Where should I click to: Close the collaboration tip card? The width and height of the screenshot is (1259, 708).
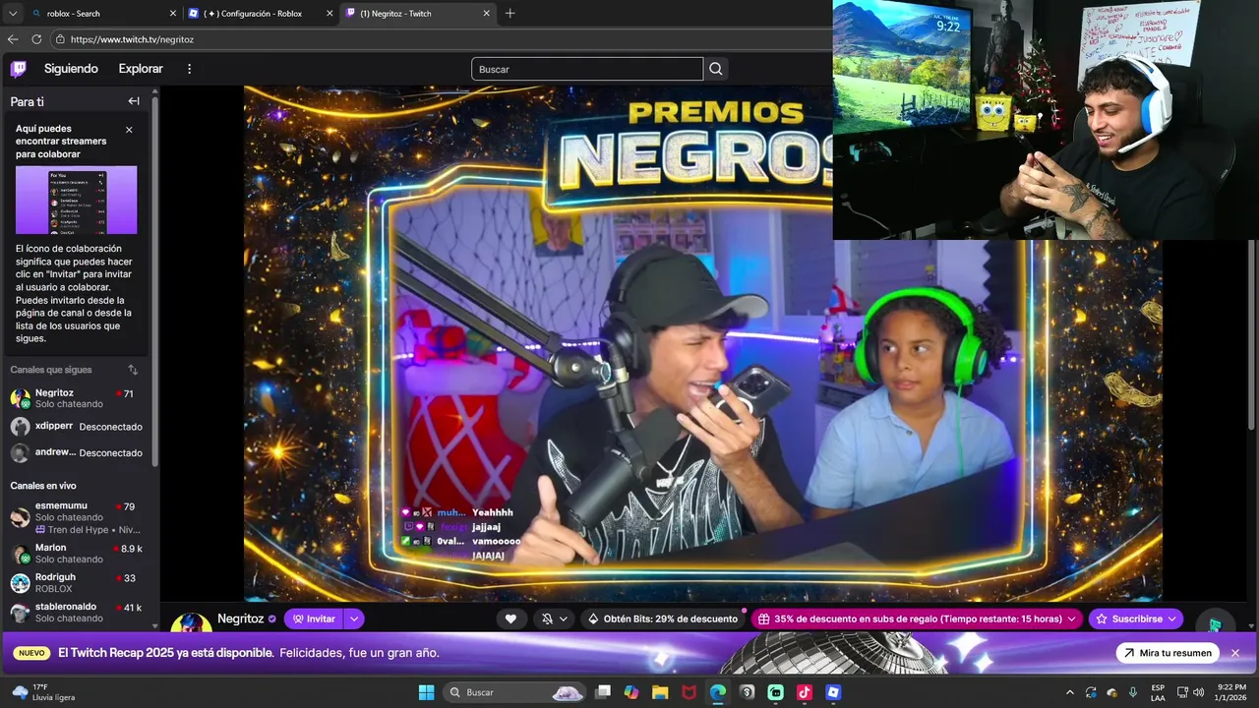click(129, 130)
